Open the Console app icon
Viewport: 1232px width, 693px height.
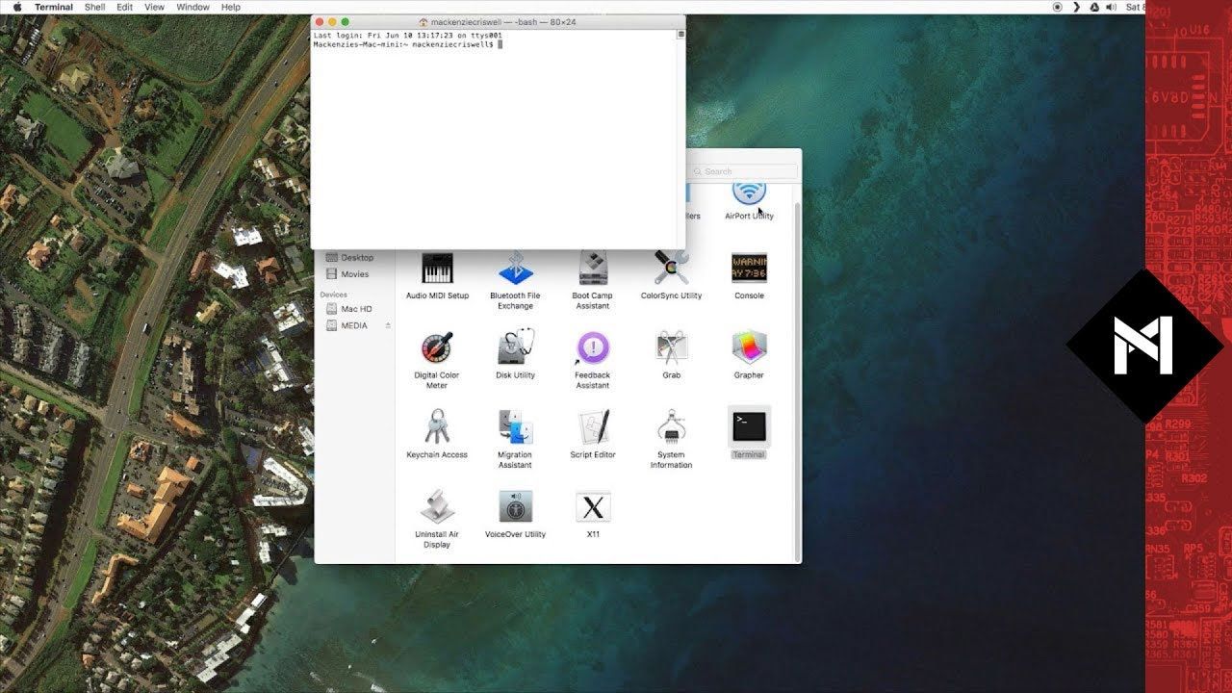point(749,269)
